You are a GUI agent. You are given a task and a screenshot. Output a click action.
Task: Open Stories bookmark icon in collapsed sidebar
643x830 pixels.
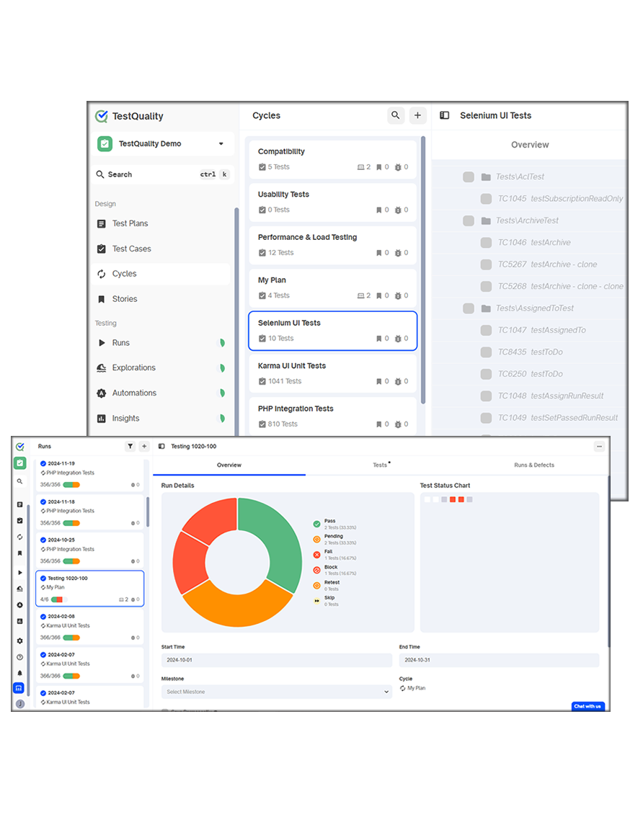click(19, 553)
